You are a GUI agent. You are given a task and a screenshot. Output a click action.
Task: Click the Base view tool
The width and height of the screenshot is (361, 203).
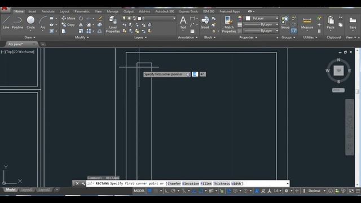pos(353,23)
